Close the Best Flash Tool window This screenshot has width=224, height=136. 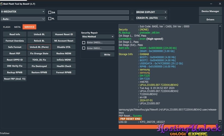tap(220, 4)
